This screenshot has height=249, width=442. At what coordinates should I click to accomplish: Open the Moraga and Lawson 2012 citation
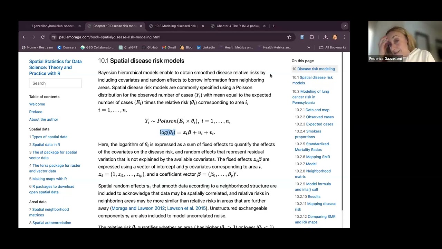(138, 208)
